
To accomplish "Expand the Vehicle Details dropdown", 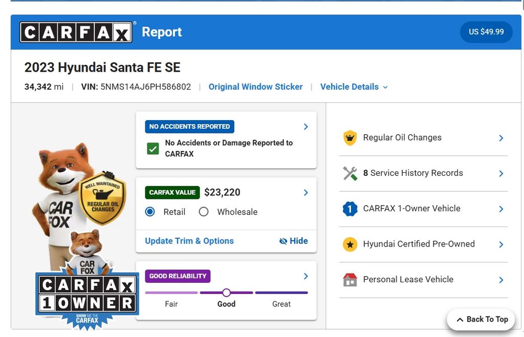I will tap(354, 87).
